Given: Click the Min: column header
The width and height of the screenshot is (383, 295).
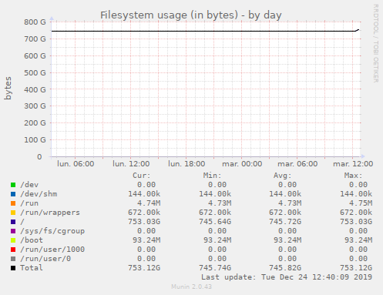Looking at the screenshot, I should click(212, 176).
